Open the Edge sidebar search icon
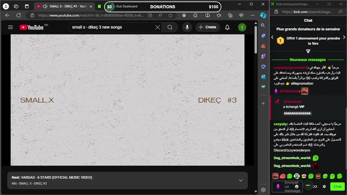347x195 pixels. coord(263,25)
